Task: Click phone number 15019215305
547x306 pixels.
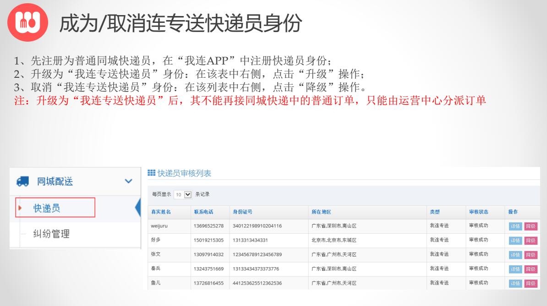Action: [x=208, y=240]
